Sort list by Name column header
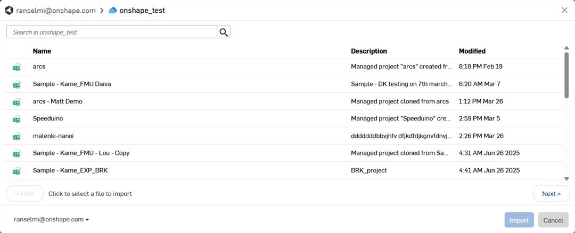Screen dimensions: 575x233 coord(42,51)
